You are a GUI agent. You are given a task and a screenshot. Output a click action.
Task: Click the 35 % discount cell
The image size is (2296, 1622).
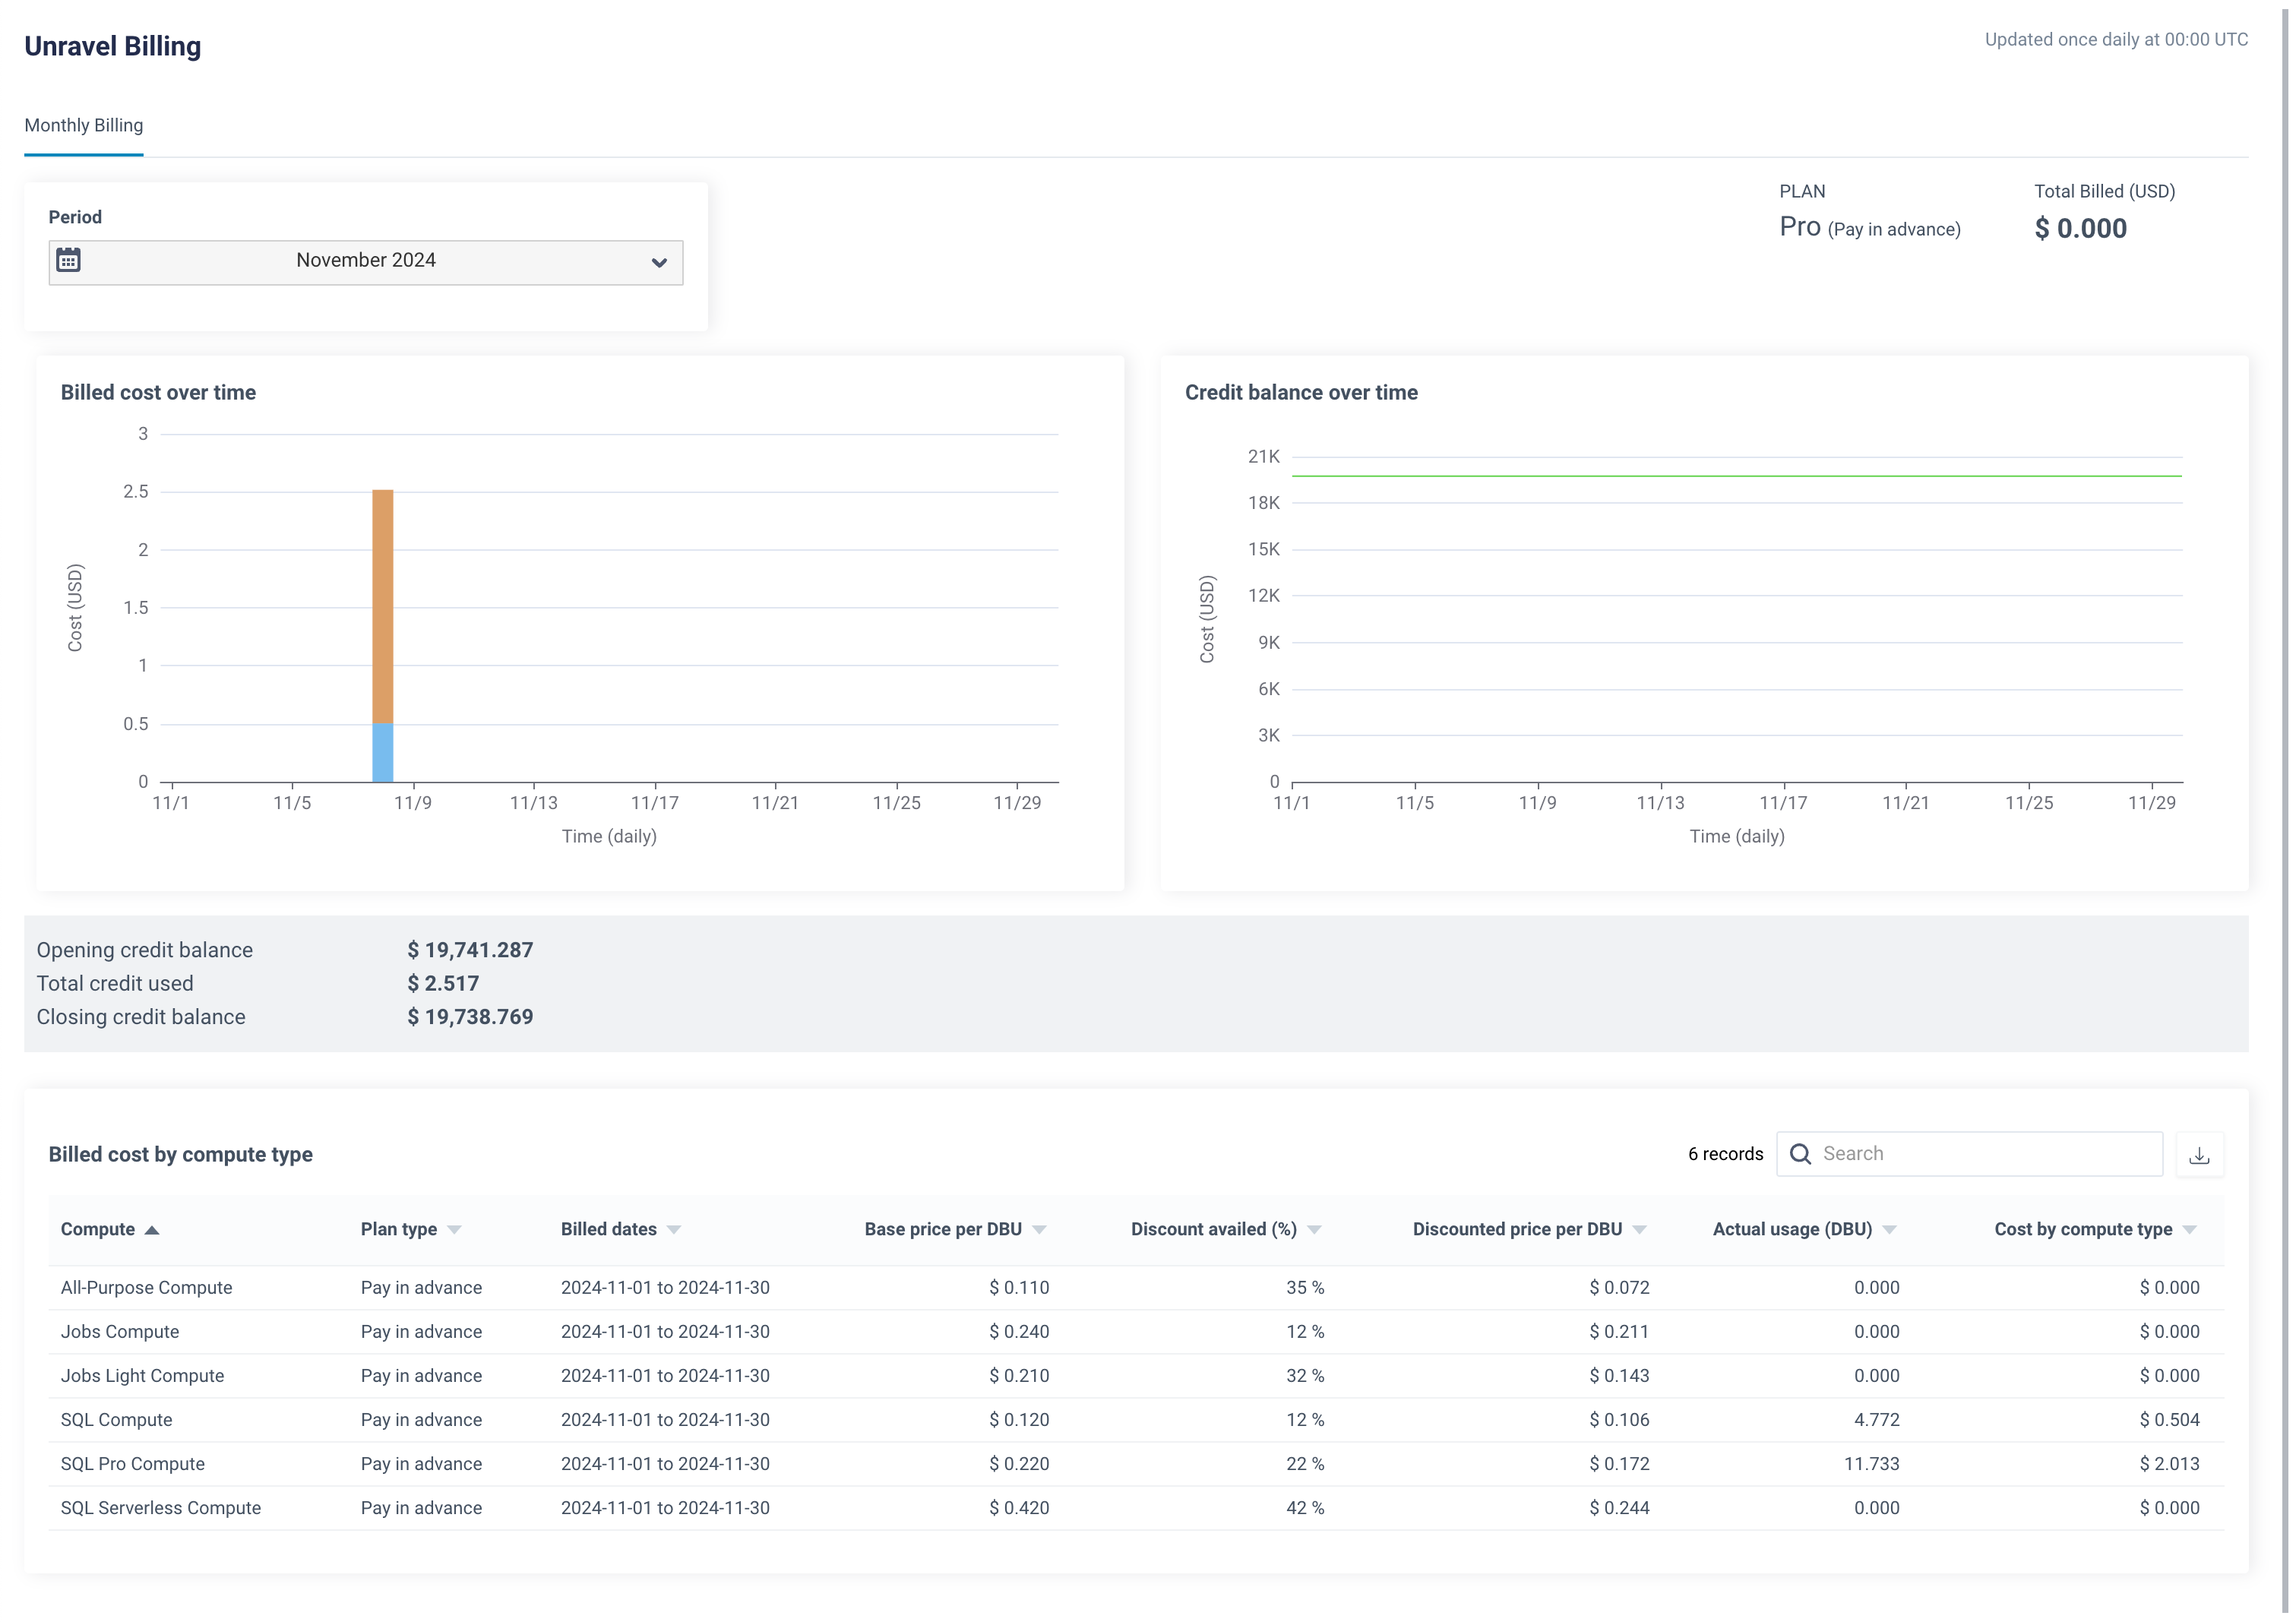pos(1305,1288)
